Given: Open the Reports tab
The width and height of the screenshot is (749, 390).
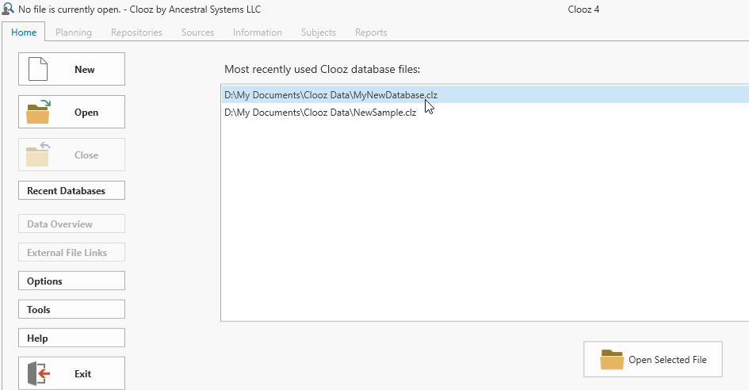Looking at the screenshot, I should coord(371,32).
